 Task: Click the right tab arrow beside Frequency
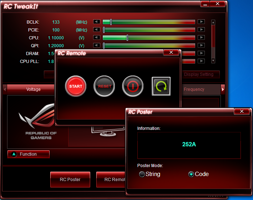pyautogui.click(x=223, y=89)
